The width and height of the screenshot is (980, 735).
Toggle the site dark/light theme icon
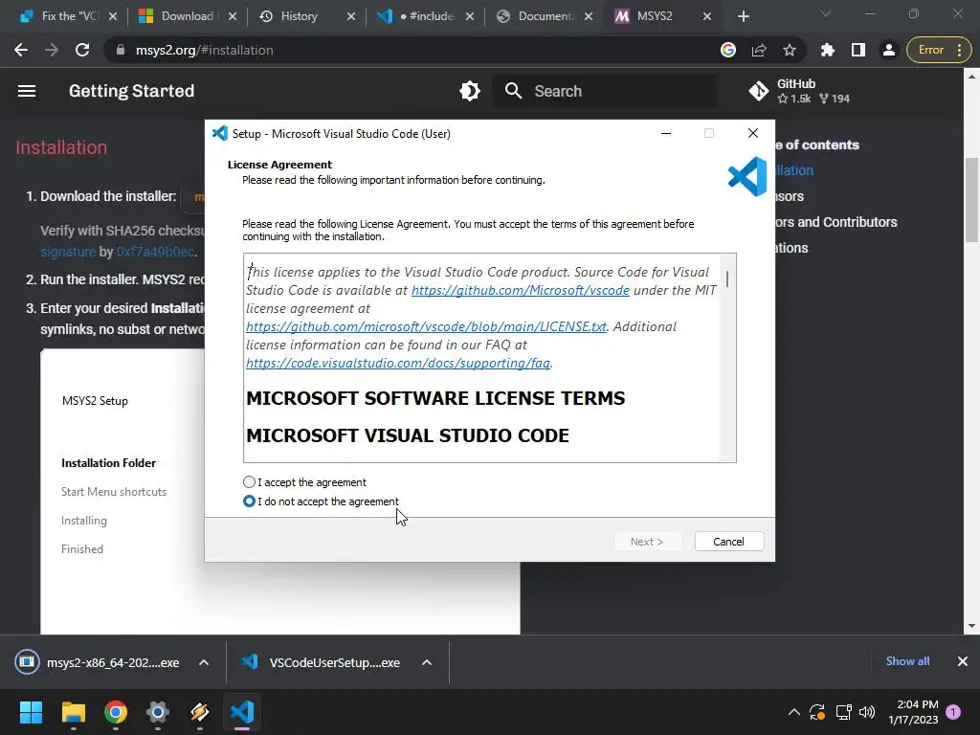point(469,91)
